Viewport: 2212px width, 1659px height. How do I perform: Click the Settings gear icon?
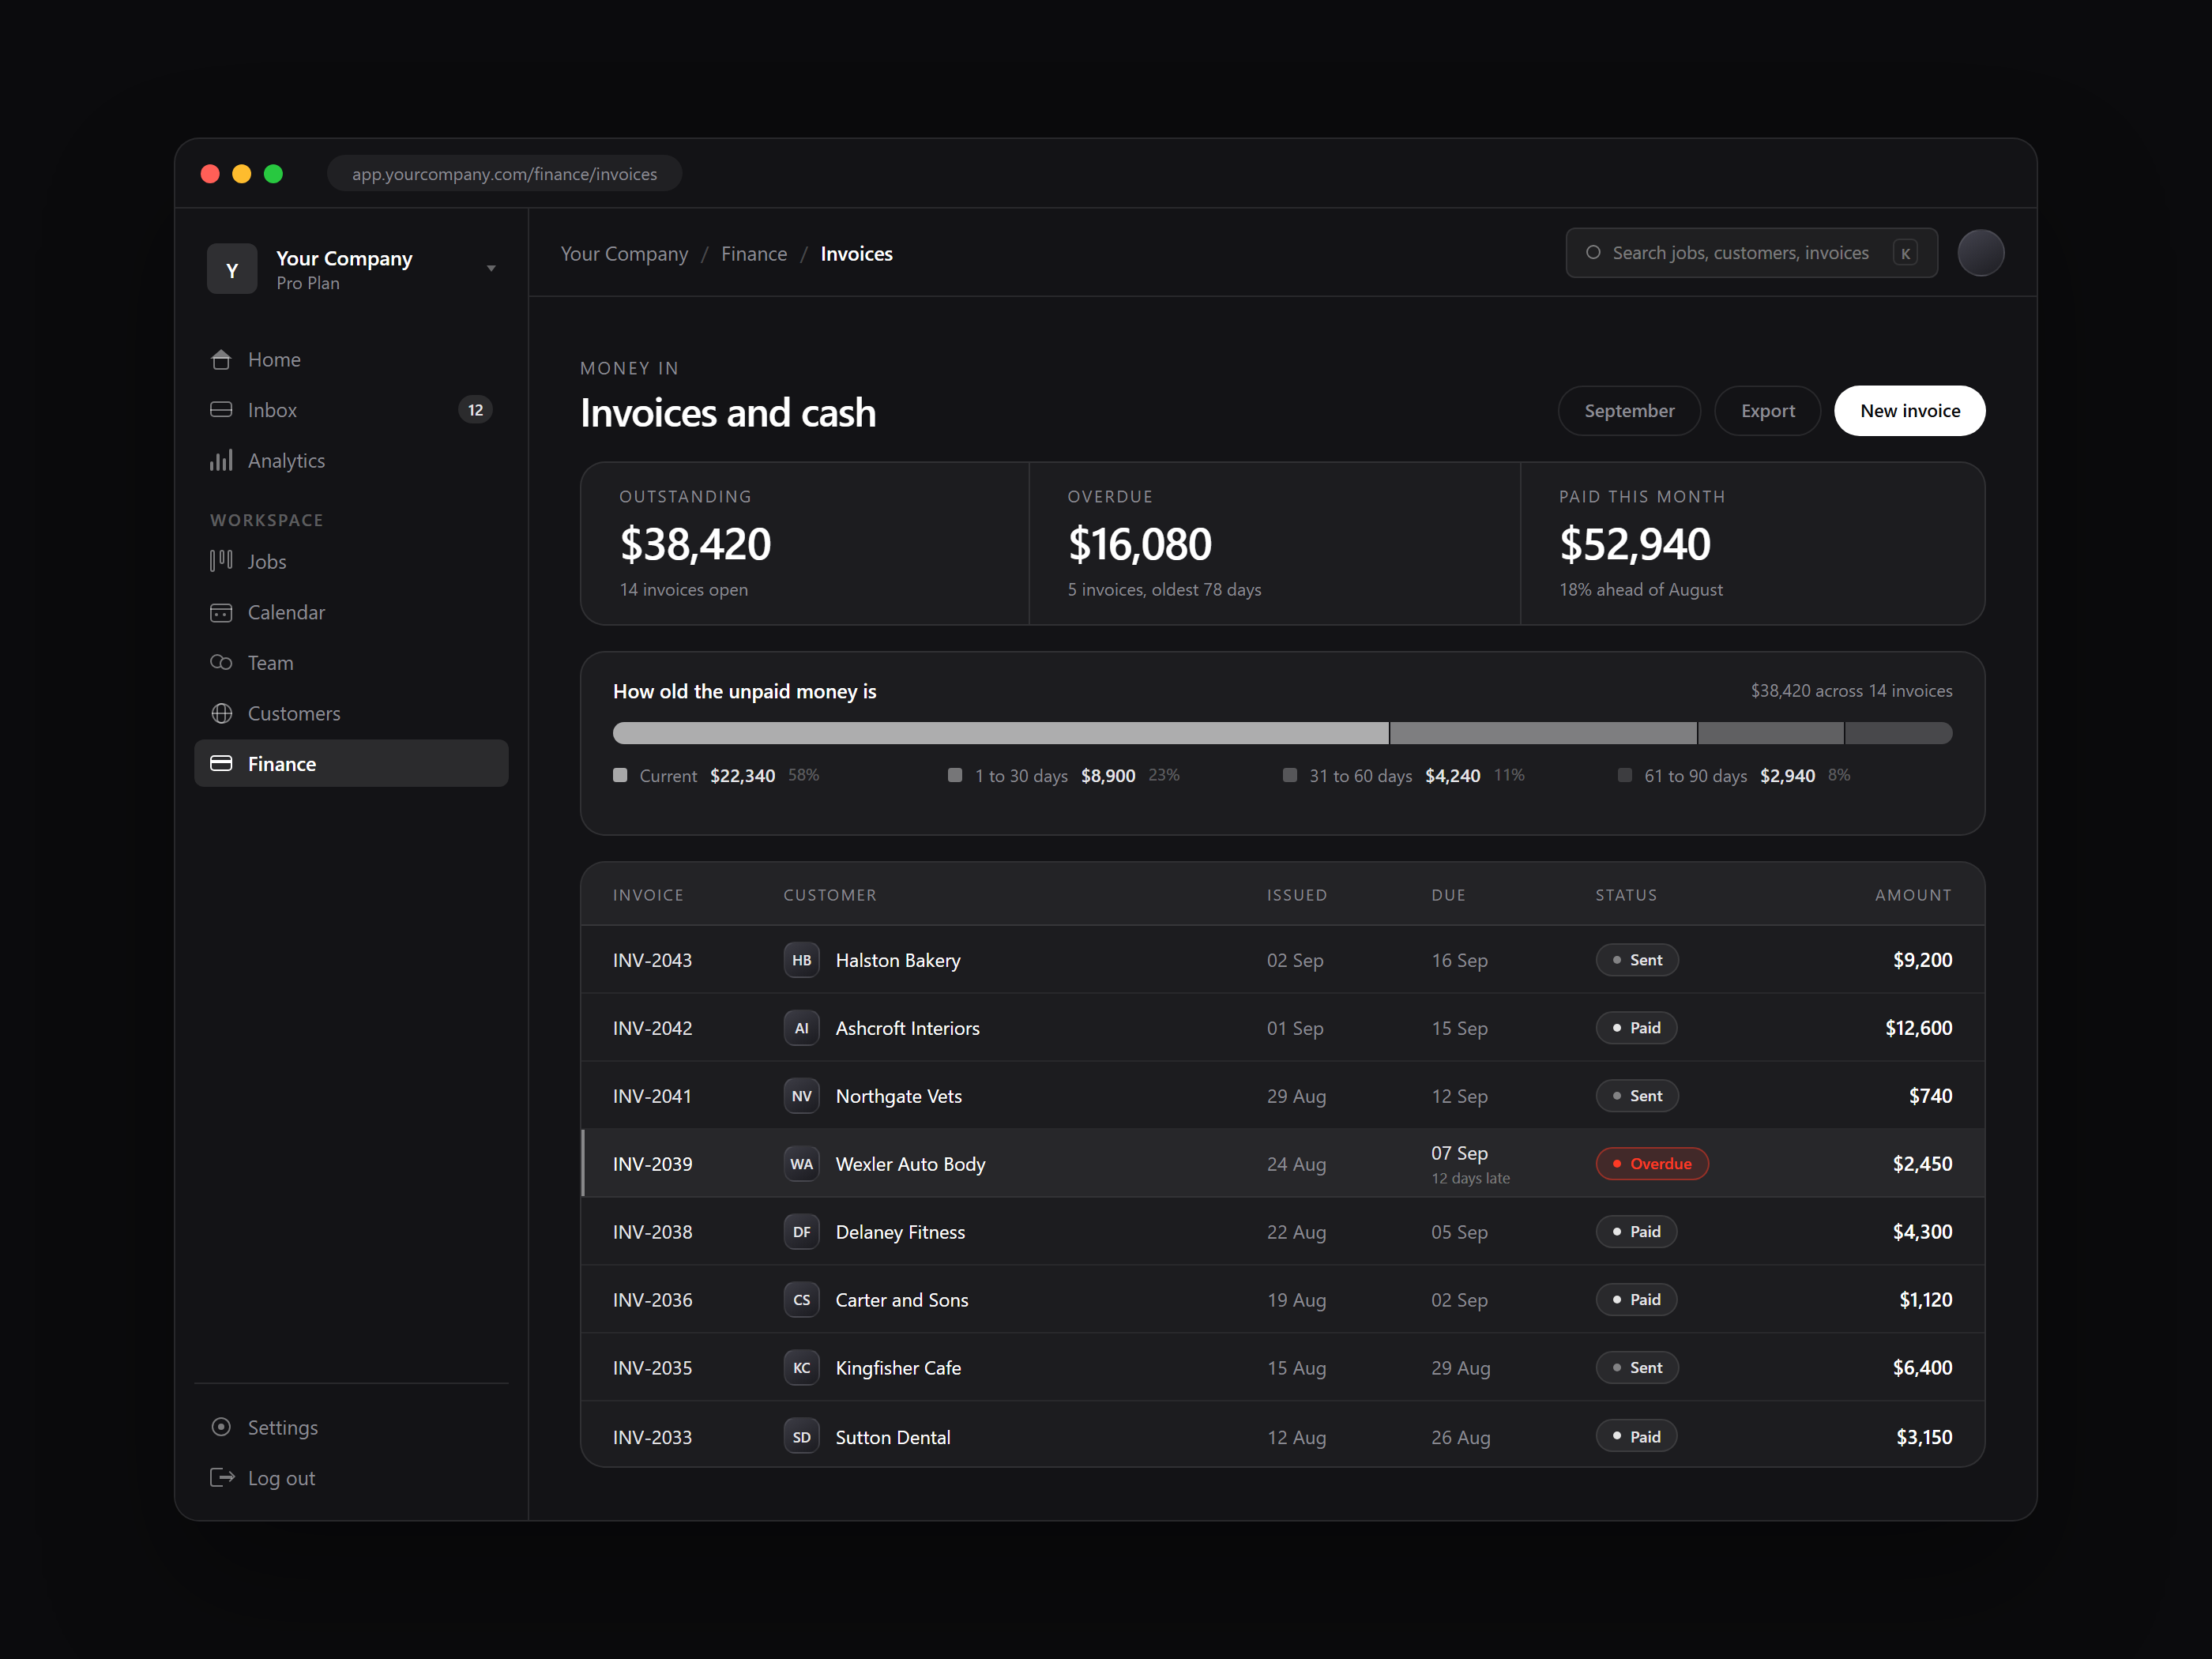[x=221, y=1427]
